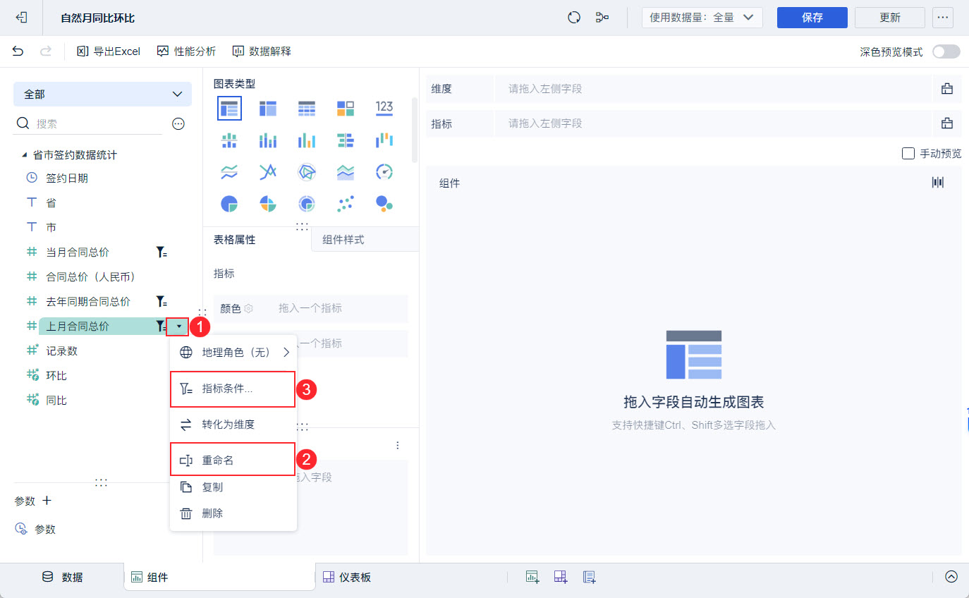Screen dimensions: 969x598
Task: Collapse the 省市签约数据统计 tree node
Action: coord(25,154)
